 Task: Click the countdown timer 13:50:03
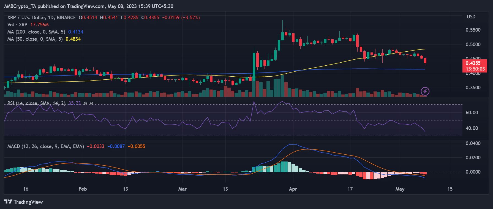tap(475, 69)
